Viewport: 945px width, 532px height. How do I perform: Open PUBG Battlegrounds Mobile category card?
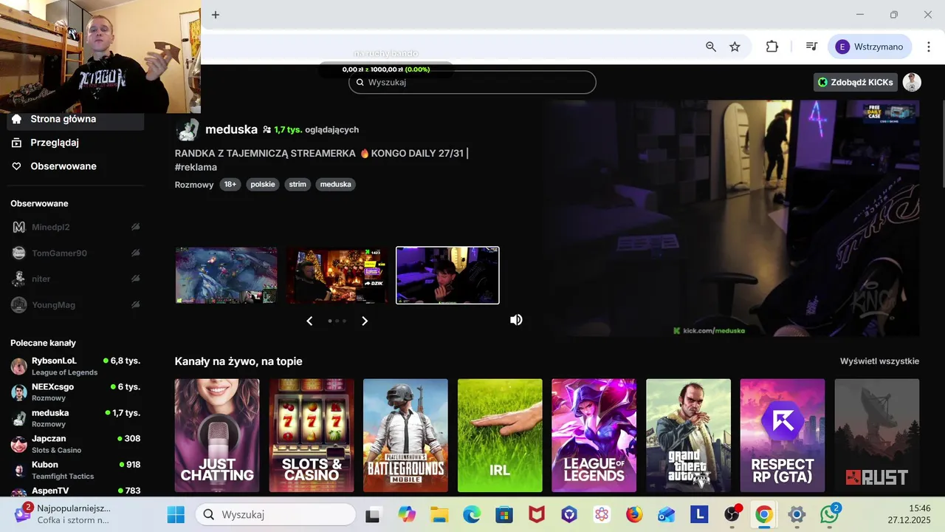point(405,435)
